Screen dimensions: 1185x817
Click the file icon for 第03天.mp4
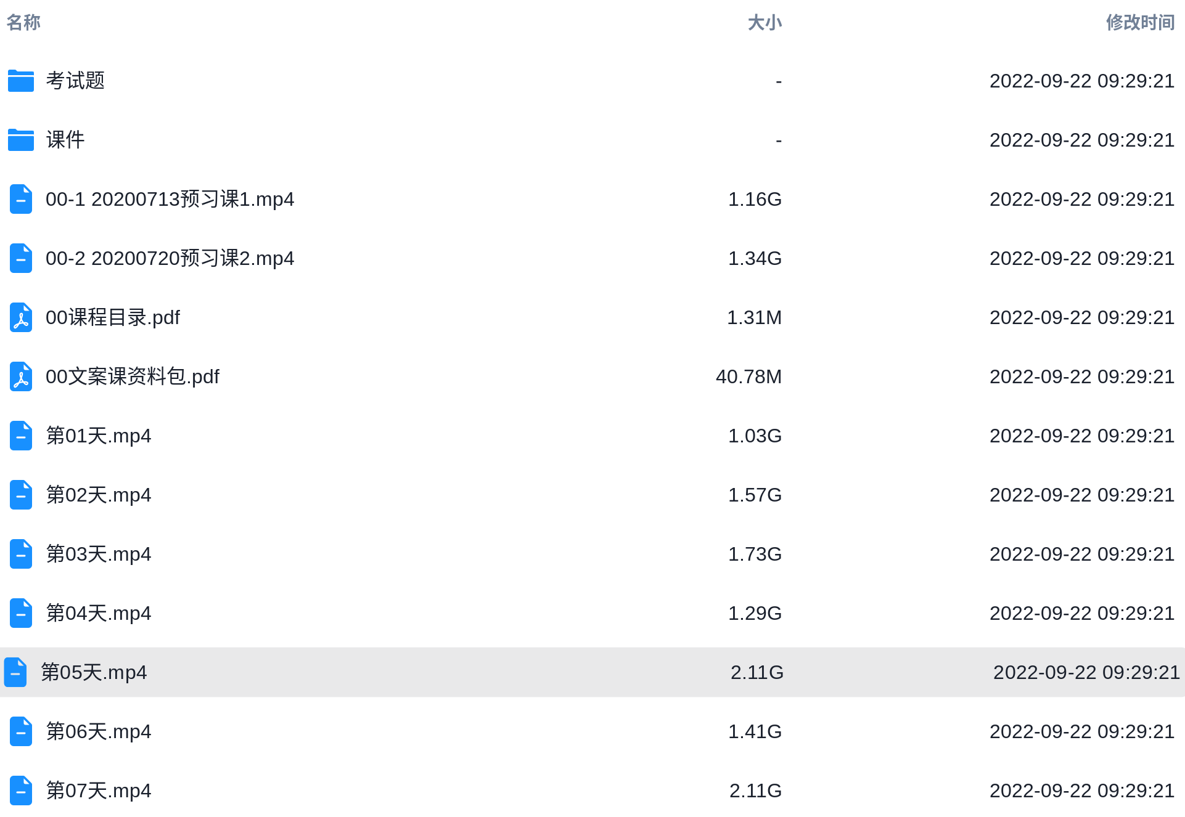pyautogui.click(x=21, y=554)
